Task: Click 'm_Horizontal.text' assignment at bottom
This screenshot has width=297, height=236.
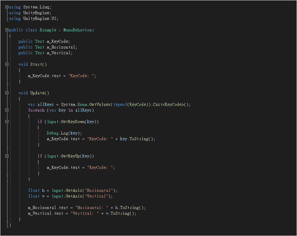Action: pos(48,208)
